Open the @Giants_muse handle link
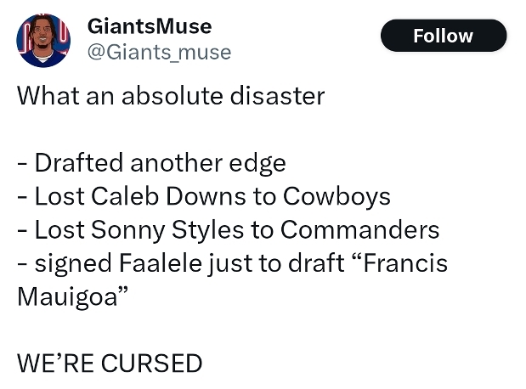Image resolution: width=526 pixels, height=389 pixels. pos(160,52)
